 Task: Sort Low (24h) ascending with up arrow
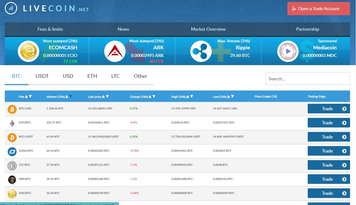(228, 96)
